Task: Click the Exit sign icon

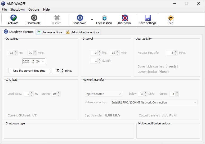Action: click(170, 18)
